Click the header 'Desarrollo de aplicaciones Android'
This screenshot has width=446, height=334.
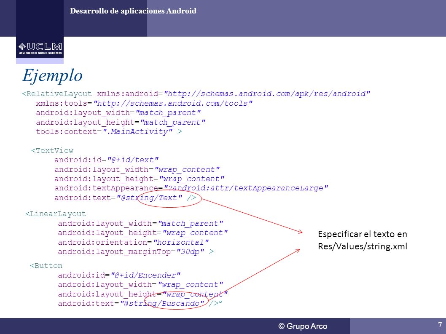click(x=133, y=11)
